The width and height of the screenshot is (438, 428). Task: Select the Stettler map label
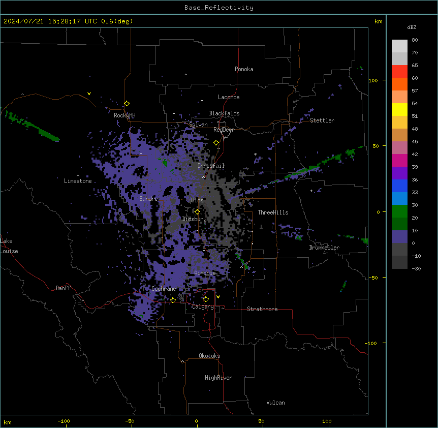coord(322,120)
